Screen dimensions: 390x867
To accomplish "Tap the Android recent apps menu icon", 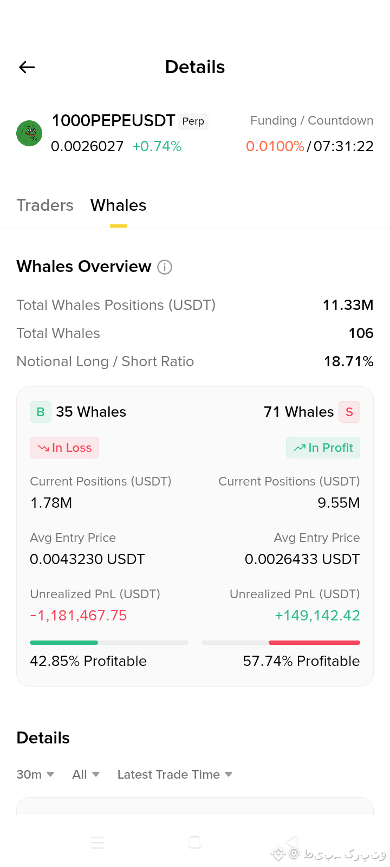I will 97,842.
